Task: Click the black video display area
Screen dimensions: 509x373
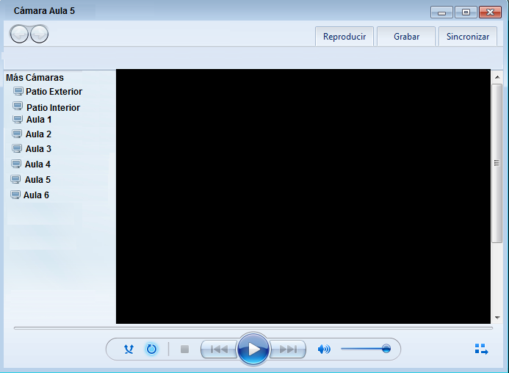Action: (x=303, y=196)
